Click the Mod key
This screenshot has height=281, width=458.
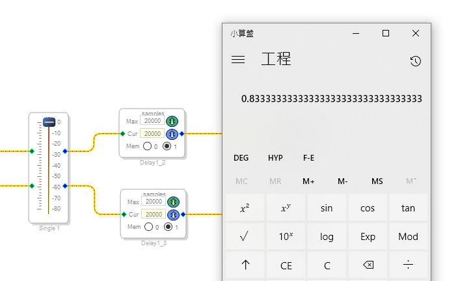pyautogui.click(x=408, y=236)
